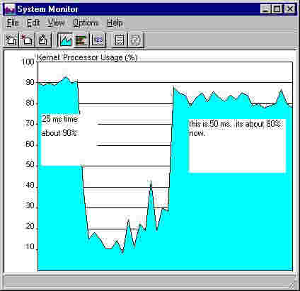
Task: Select the Line Charts view icon
Action: (x=66, y=40)
